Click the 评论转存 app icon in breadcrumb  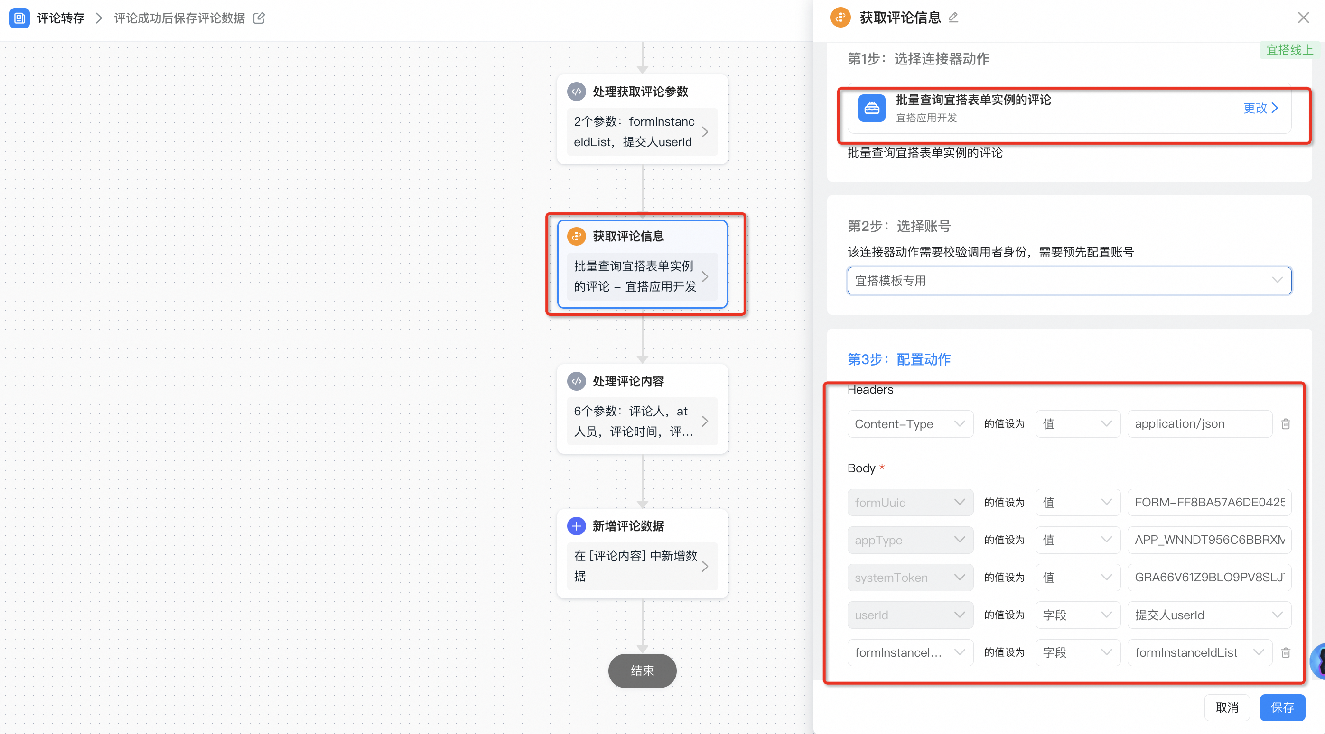pos(19,18)
